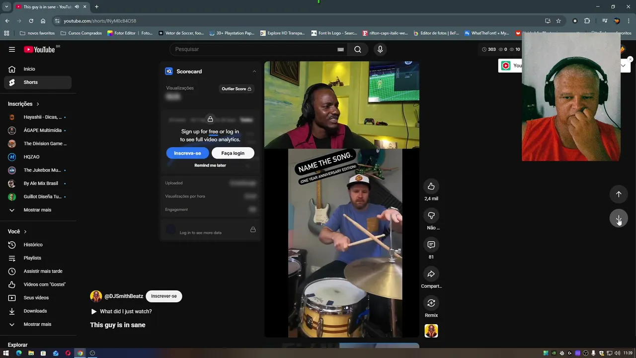Open Guillot Diseña Tu... channel

tap(38, 197)
